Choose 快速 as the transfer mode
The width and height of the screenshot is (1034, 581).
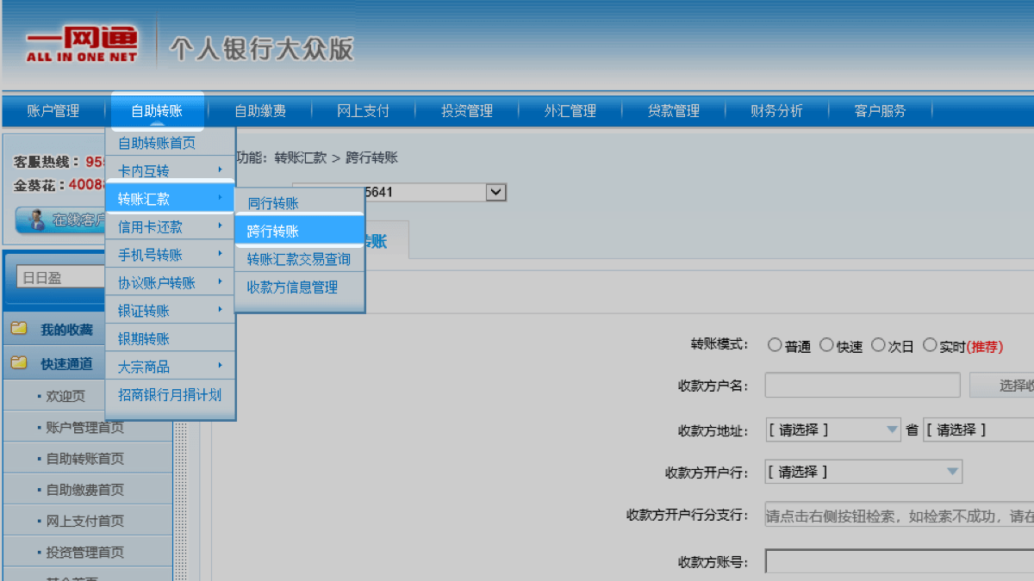(826, 345)
